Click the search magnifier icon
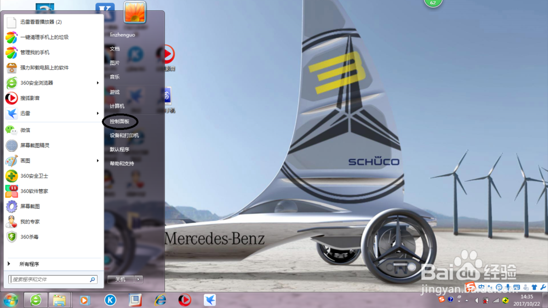Screen dimensions: 548x308 (93, 280)
